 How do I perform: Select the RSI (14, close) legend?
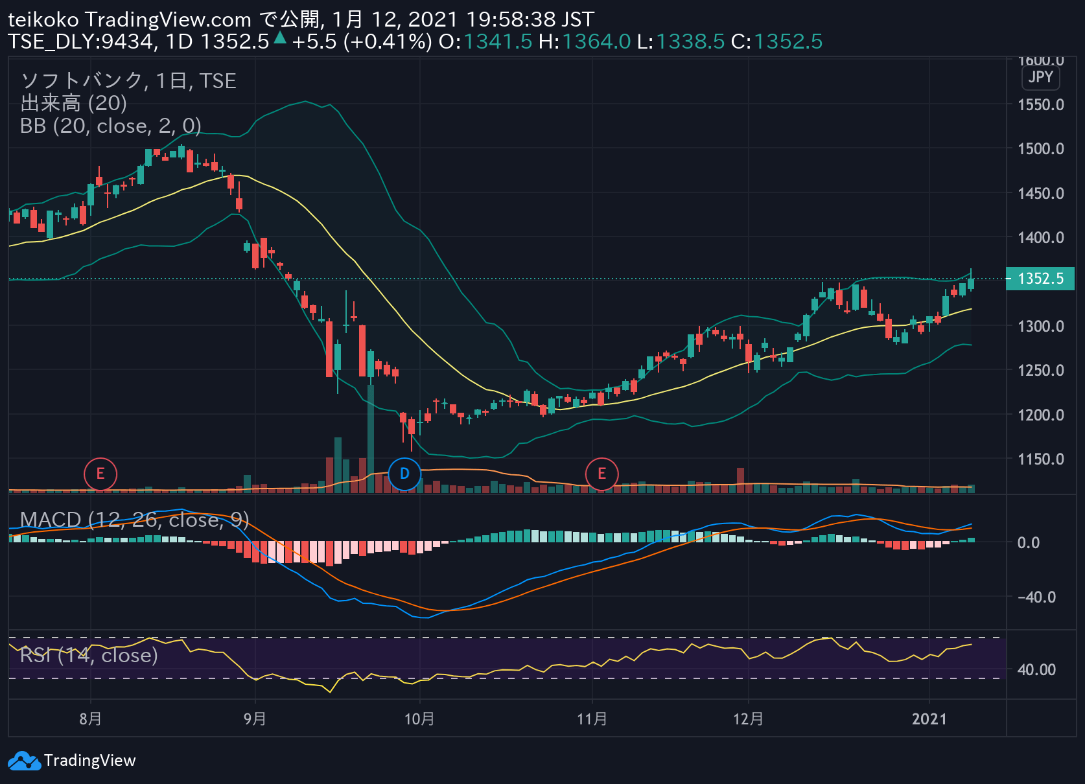[x=89, y=656]
